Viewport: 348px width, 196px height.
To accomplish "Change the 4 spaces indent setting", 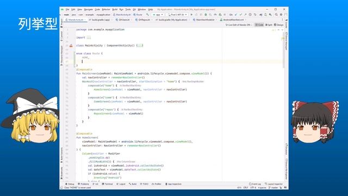I will coord(262,188).
